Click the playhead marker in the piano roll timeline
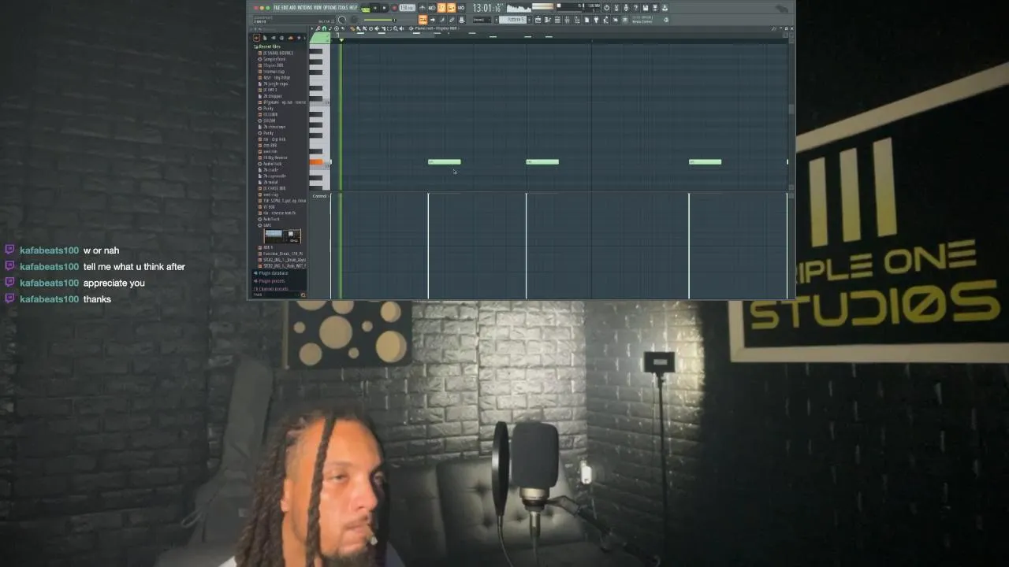The height and width of the screenshot is (567, 1009). (341, 39)
